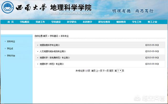The width and height of the screenshot is (168, 104).
Task: Click the Southwest University globe logo
Action: click(x=8, y=7)
